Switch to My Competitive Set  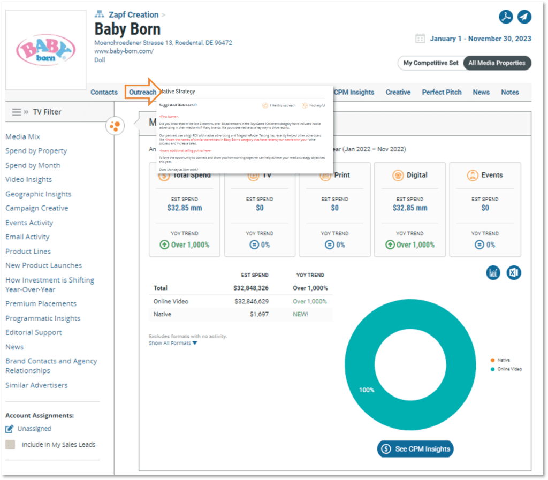(431, 63)
